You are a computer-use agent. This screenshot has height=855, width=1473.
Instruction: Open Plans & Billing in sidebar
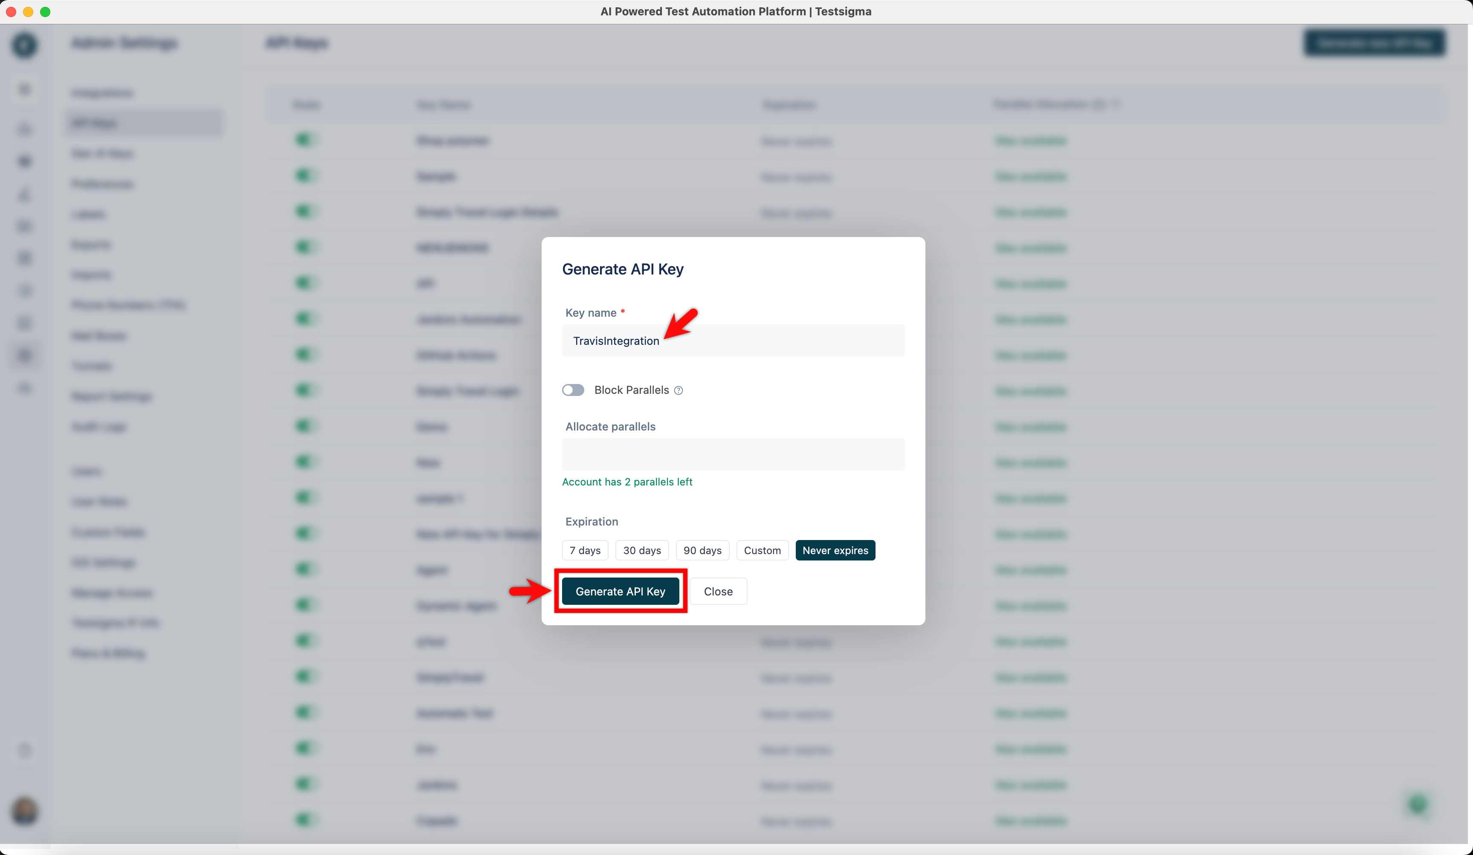108,653
